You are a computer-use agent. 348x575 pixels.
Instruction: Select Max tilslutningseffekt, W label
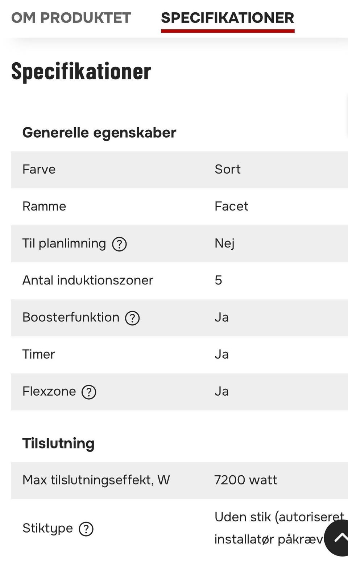click(x=96, y=480)
